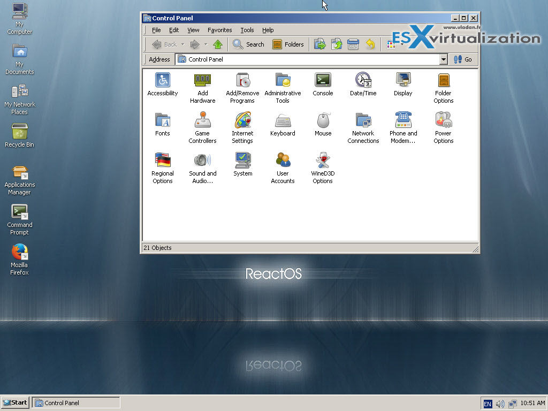Click the Address bar text field
548x411 pixels.
click(x=308, y=59)
